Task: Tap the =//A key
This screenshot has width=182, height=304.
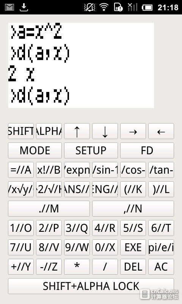Action: 21,170
